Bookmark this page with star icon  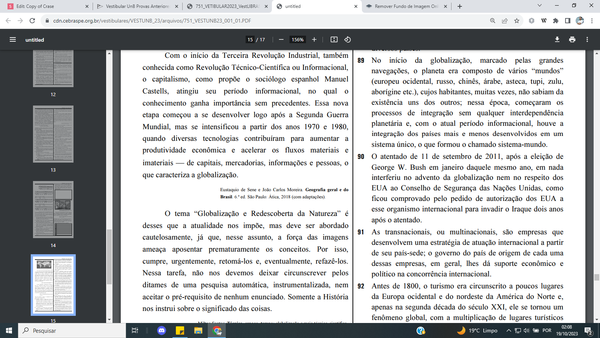click(x=517, y=21)
